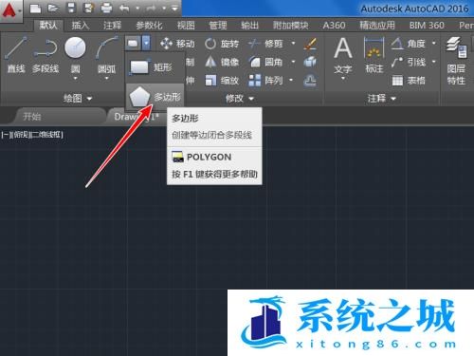The image size is (474, 356).
Task: Switch to the Annotate (注释) ribbon tab
Action: pos(112,26)
